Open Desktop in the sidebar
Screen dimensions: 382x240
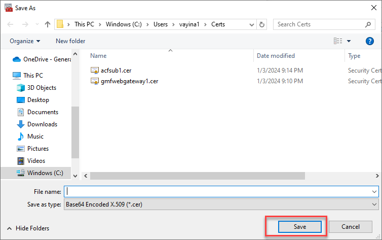[x=33, y=100]
